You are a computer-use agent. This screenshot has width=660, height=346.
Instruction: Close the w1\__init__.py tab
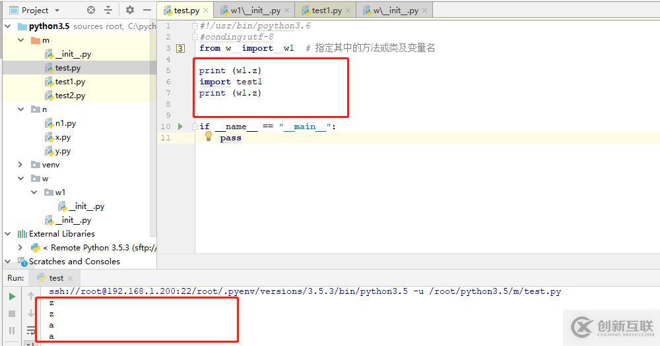click(x=286, y=11)
